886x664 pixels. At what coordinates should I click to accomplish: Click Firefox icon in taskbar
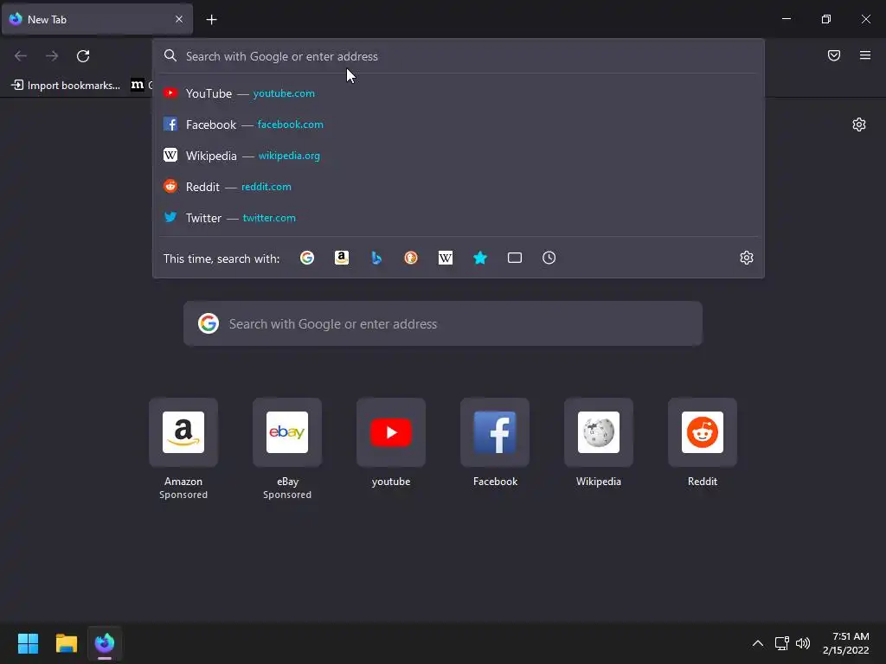105,643
